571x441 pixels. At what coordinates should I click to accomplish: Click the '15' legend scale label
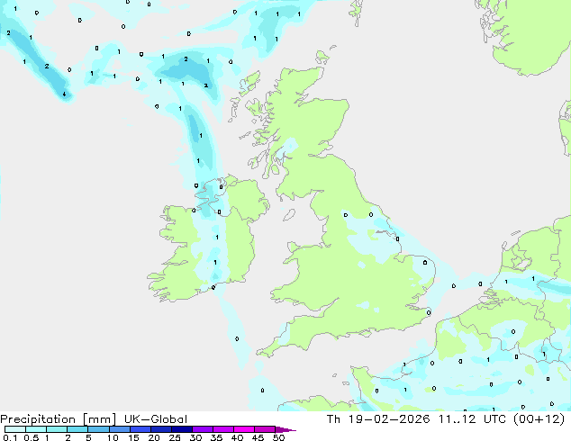pyautogui.click(x=133, y=437)
